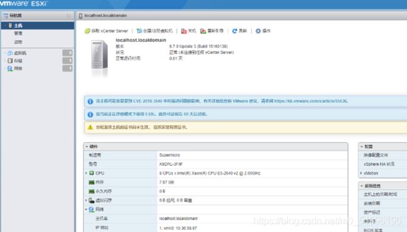This screenshot has width=407, height=232.
Task: Click the memory value 7.97 GB
Action: [x=167, y=182]
